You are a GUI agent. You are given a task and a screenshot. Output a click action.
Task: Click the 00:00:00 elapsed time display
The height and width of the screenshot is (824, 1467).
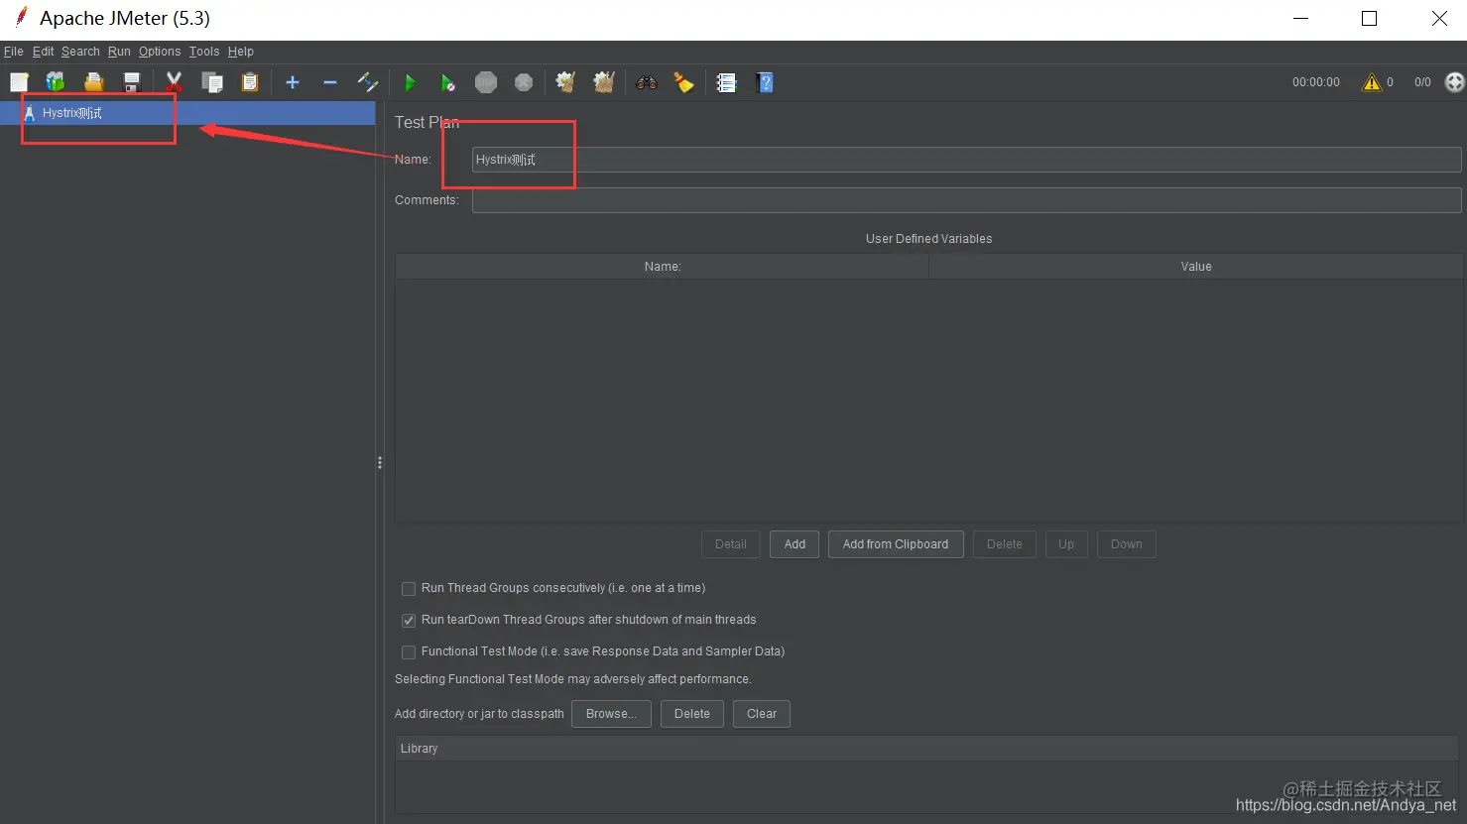pos(1315,82)
